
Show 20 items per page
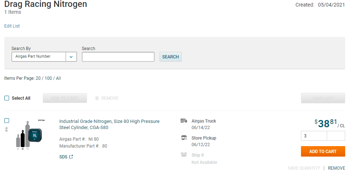pyautogui.click(x=38, y=78)
